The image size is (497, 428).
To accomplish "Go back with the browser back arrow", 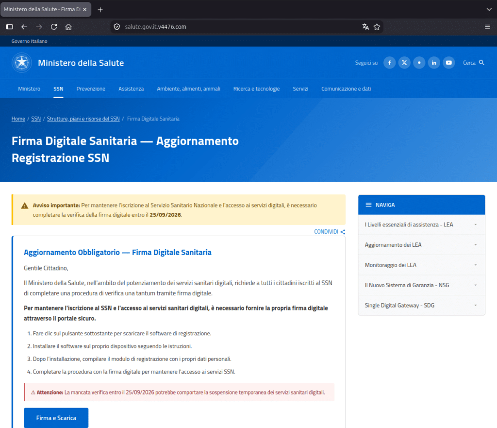I will tap(24, 27).
